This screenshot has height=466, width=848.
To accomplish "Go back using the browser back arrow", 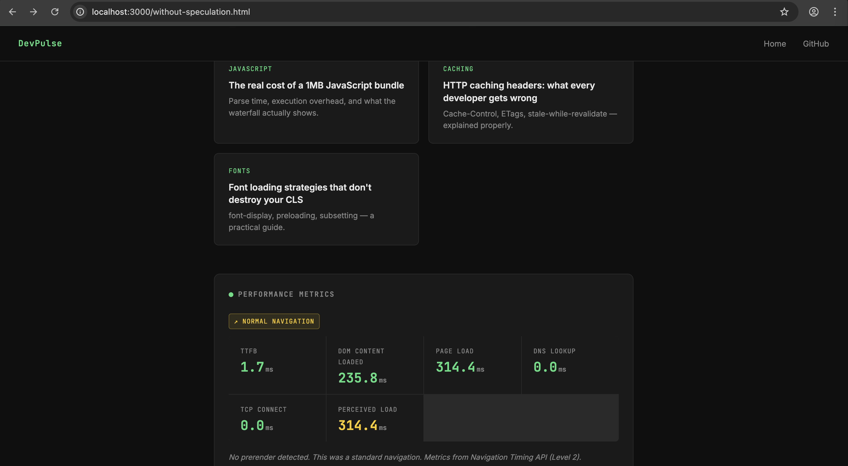I will pos(12,12).
